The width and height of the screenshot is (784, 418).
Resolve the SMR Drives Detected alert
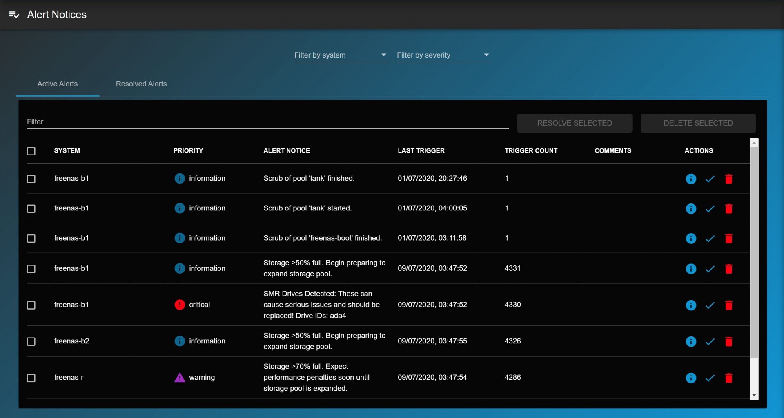(x=710, y=305)
